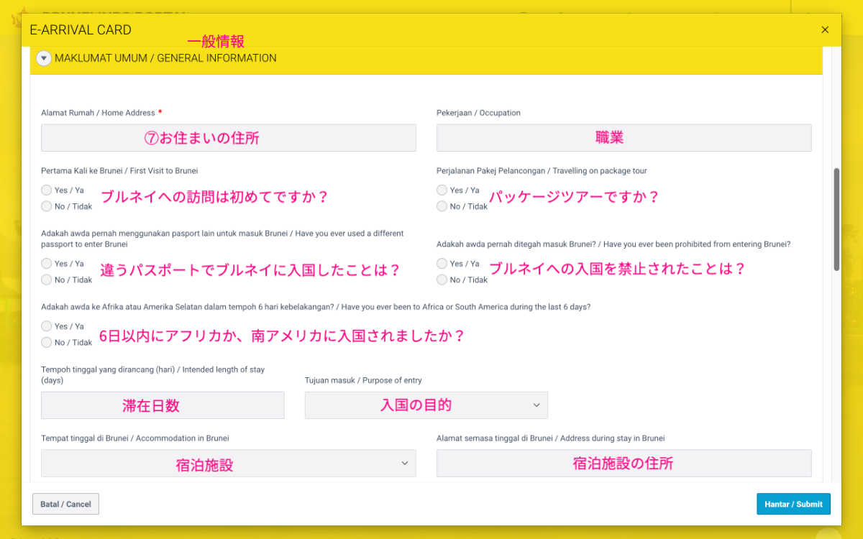Screen dimensions: 863x539
Task: Click the Batal / Cancel button
Action: click(65, 504)
